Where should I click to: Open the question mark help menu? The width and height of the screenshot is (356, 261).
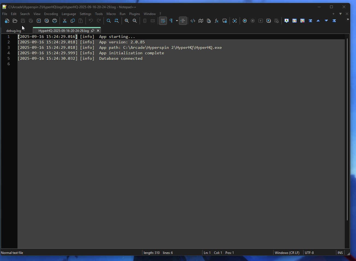tap(160, 14)
